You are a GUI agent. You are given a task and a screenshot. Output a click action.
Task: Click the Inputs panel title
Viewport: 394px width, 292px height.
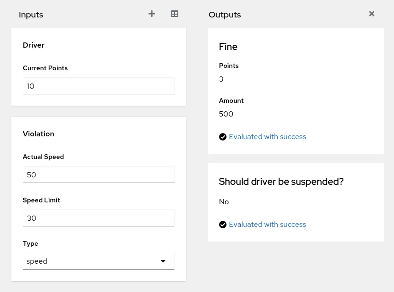31,15
